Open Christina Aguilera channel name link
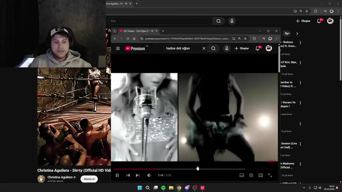The height and width of the screenshot is (192, 342). click(60, 177)
